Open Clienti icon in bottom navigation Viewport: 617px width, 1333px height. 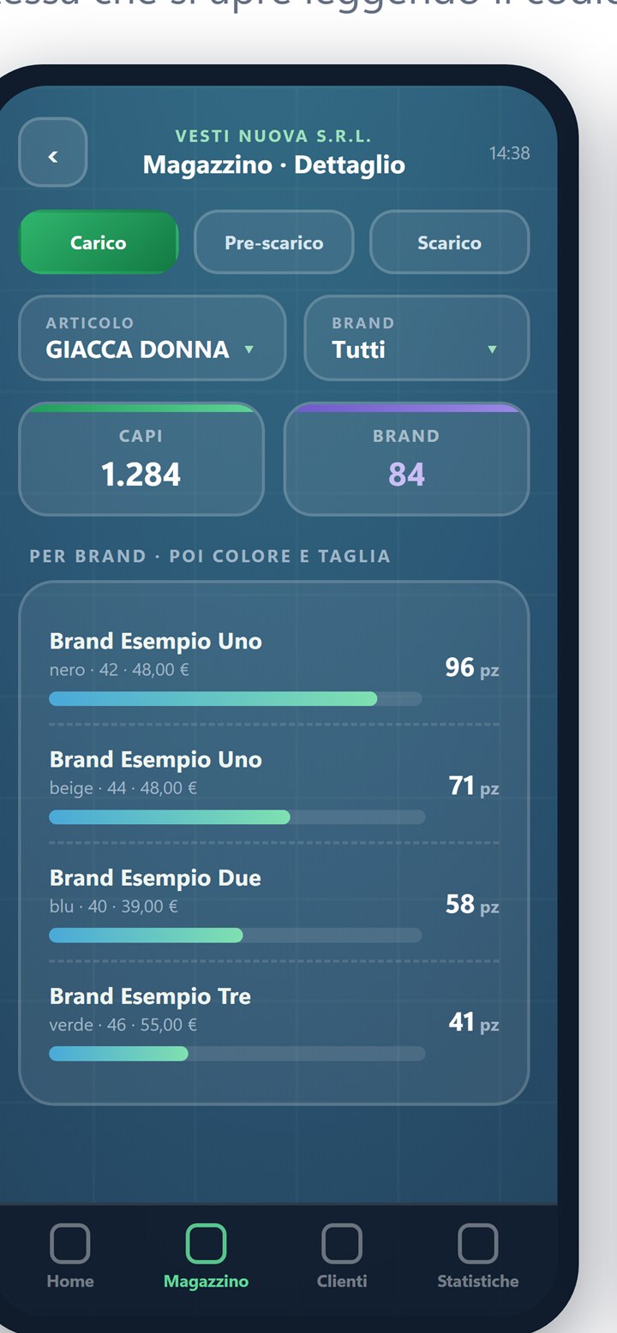(x=342, y=1243)
